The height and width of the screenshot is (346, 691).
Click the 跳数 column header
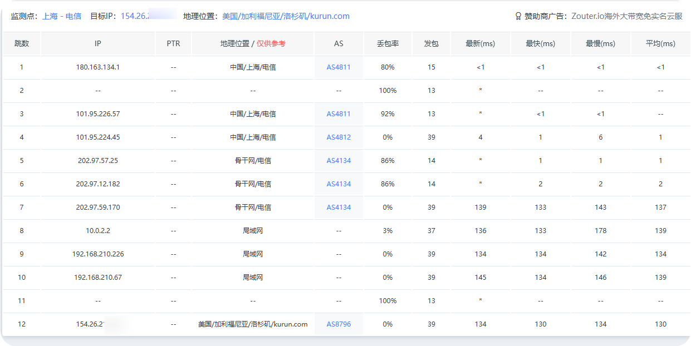[22, 43]
